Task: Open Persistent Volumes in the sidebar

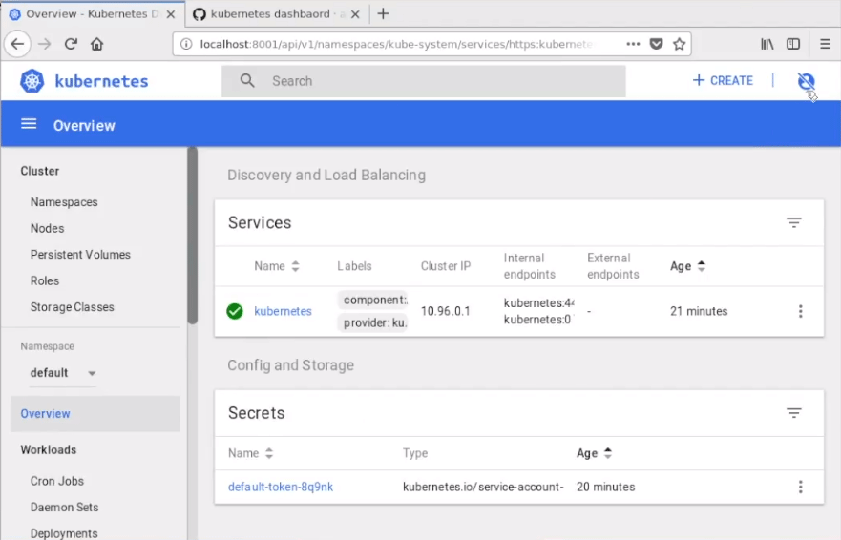Action: tap(80, 255)
